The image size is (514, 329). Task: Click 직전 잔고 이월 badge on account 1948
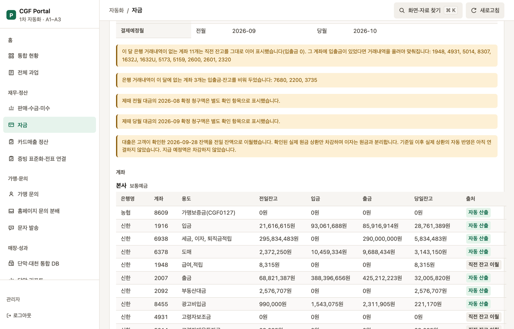[x=484, y=265]
